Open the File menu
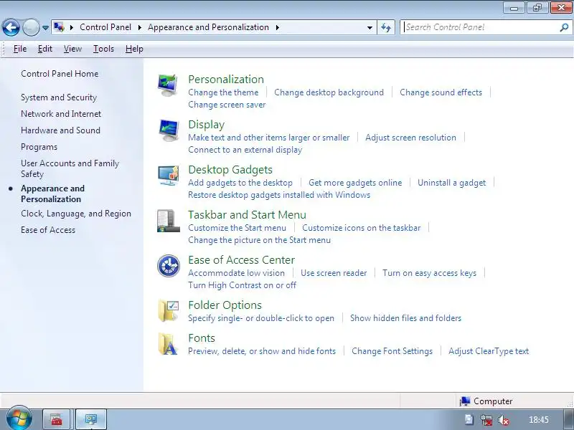The image size is (574, 430). pos(20,49)
